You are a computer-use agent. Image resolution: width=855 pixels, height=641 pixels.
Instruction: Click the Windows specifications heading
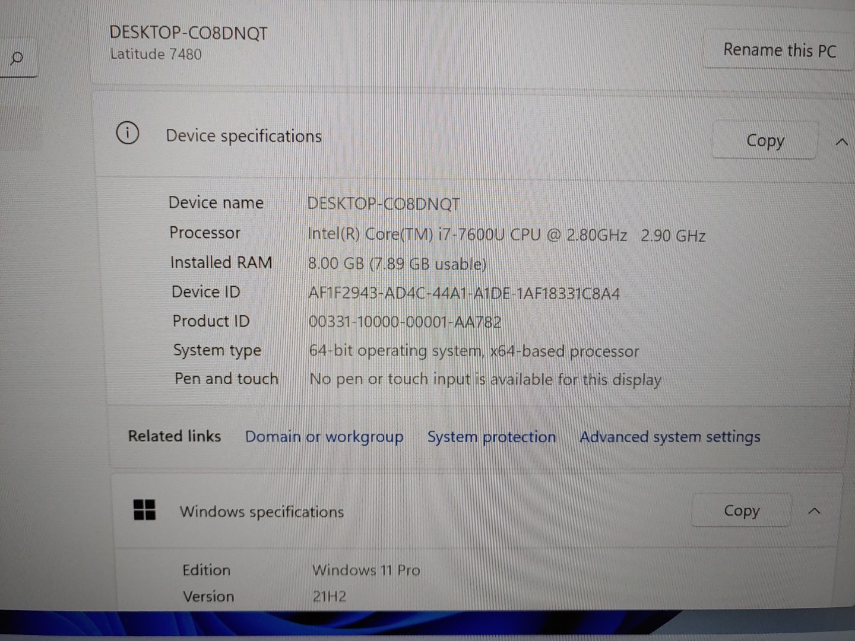[262, 512]
